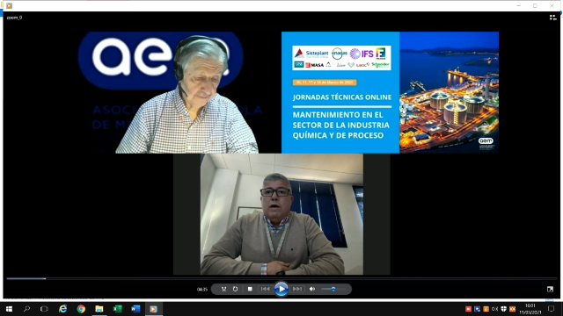The height and width of the screenshot is (316, 563).
Task: Open File Explorer from the taskbar
Action: 99,309
